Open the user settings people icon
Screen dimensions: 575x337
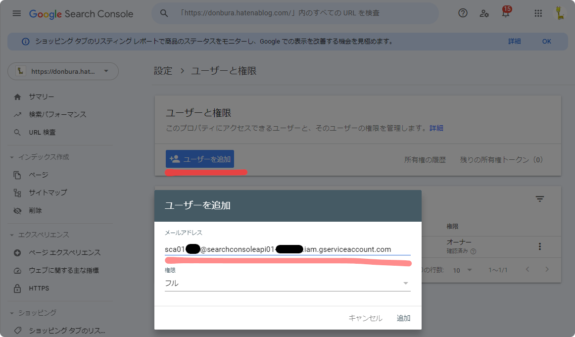tap(484, 13)
